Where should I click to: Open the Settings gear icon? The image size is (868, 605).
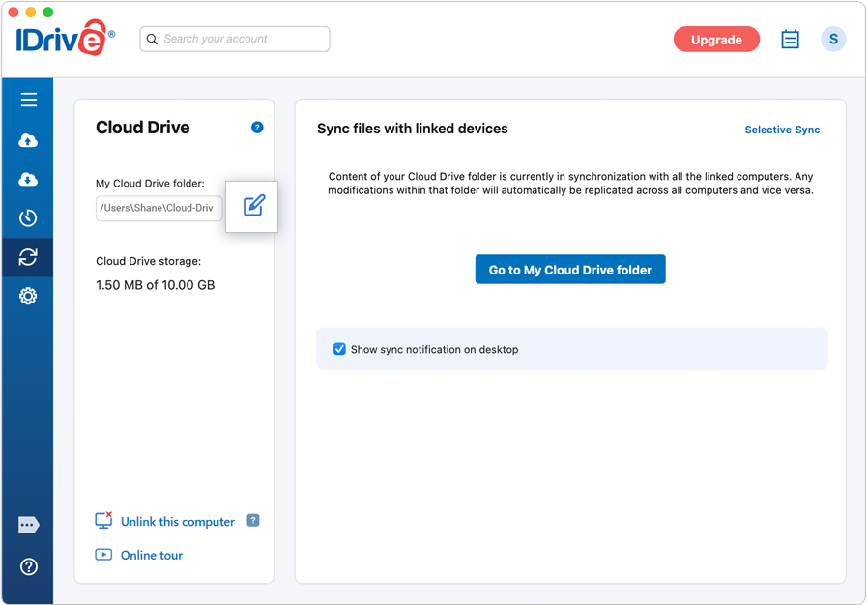(x=28, y=296)
